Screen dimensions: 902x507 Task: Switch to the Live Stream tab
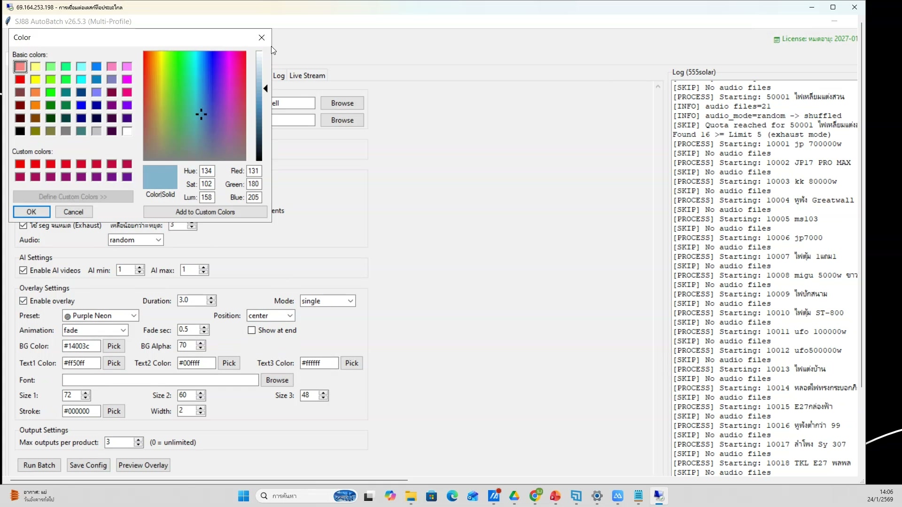pos(307,75)
